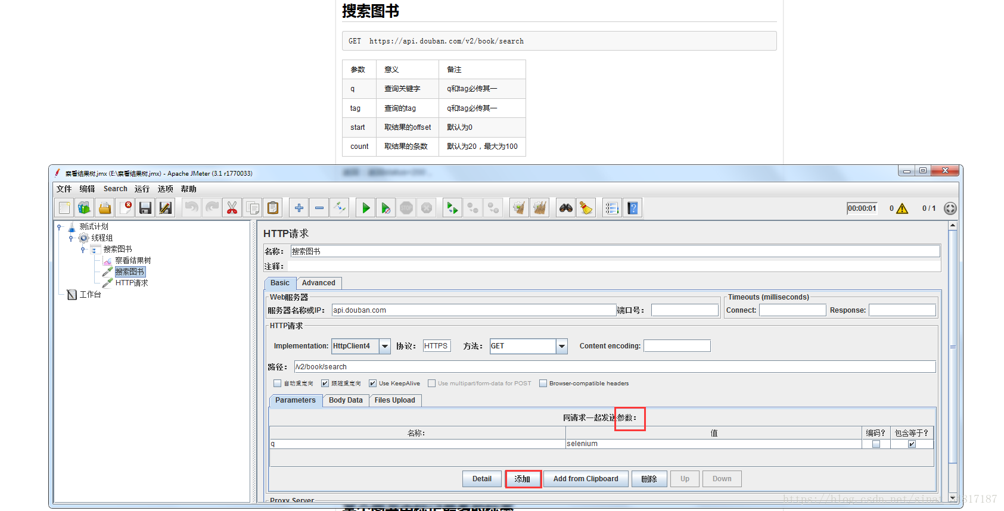Click the 服务器名称或IP input field

(x=474, y=310)
